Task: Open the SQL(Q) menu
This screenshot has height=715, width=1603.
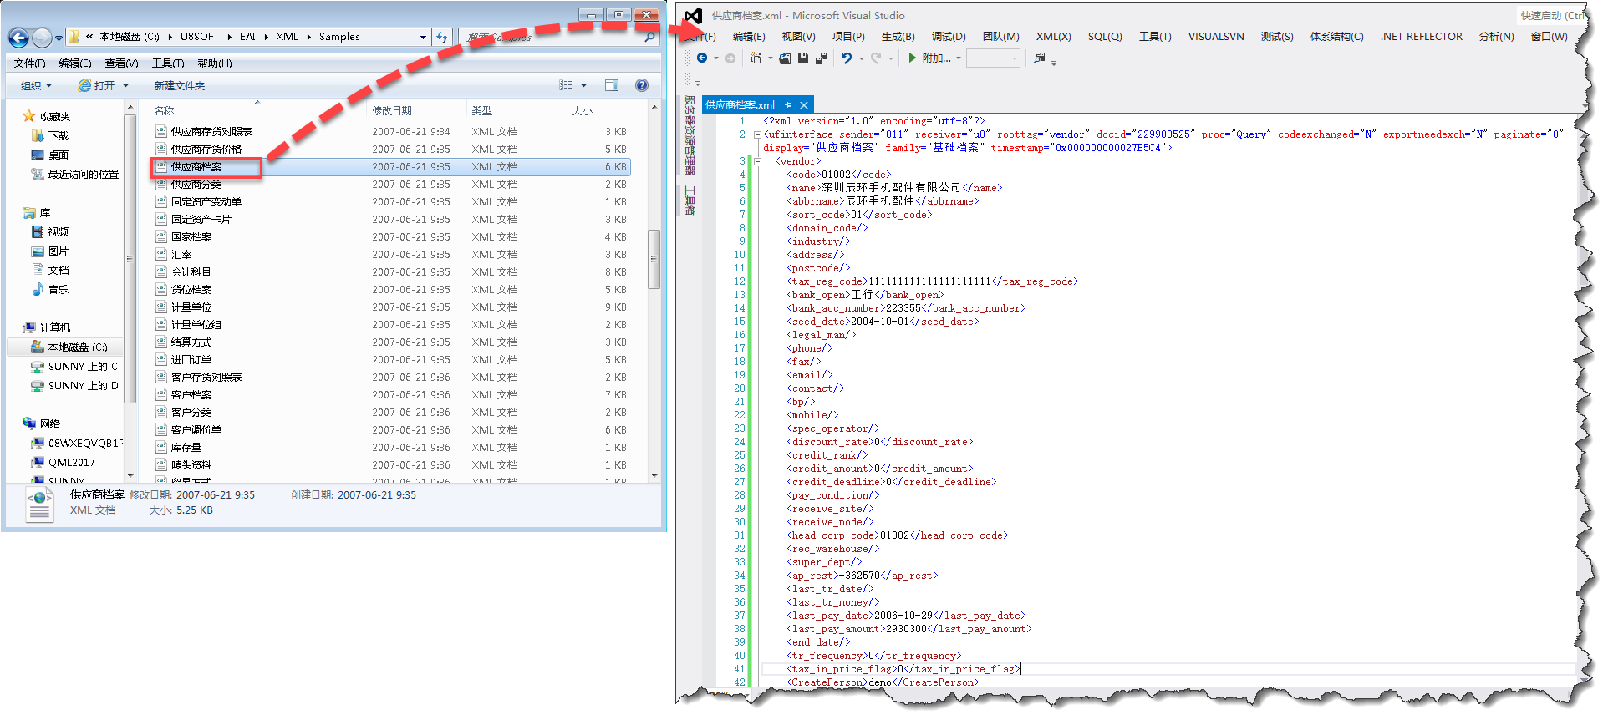Action: click(1104, 37)
